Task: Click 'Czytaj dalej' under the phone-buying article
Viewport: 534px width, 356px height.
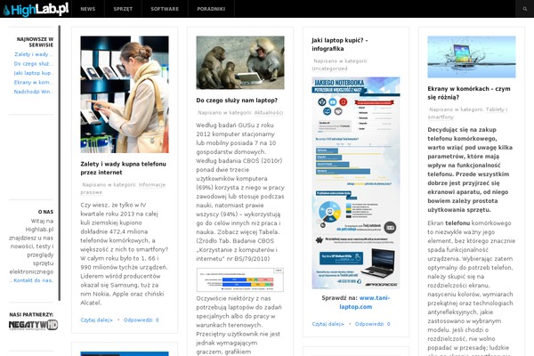Action: (x=96, y=320)
